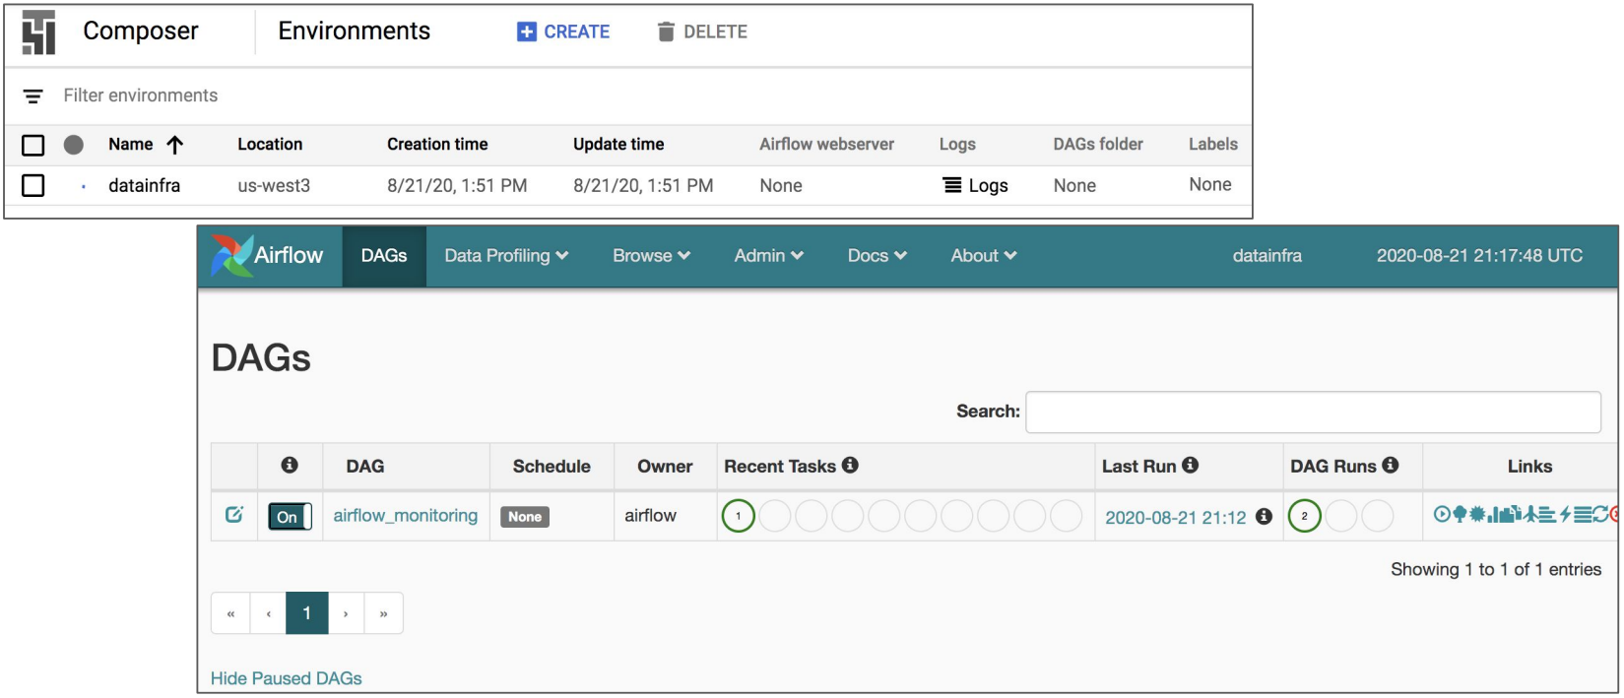Open Task Duration bar chart icon

click(1493, 514)
